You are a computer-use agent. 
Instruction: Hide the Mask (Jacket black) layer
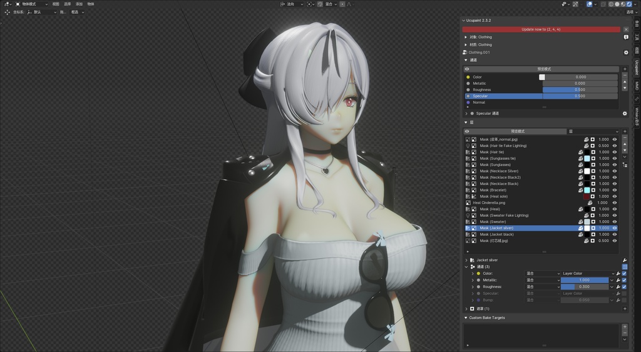(615, 234)
